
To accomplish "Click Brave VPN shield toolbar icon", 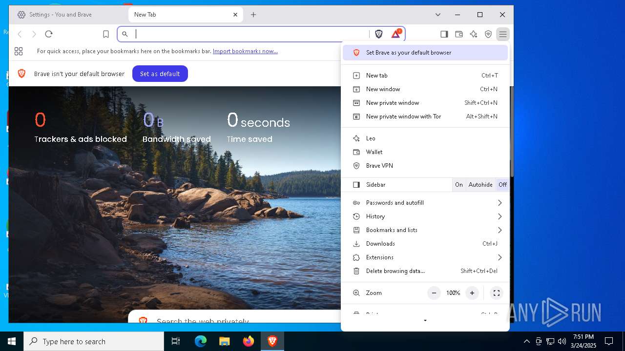I will (x=488, y=34).
